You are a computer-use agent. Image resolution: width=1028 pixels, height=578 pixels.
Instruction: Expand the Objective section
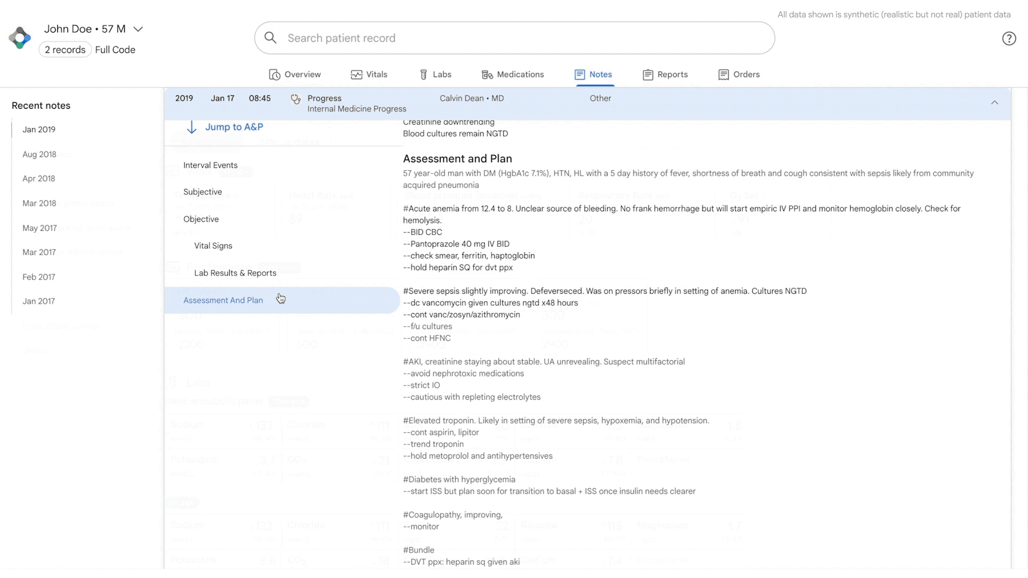[201, 219]
